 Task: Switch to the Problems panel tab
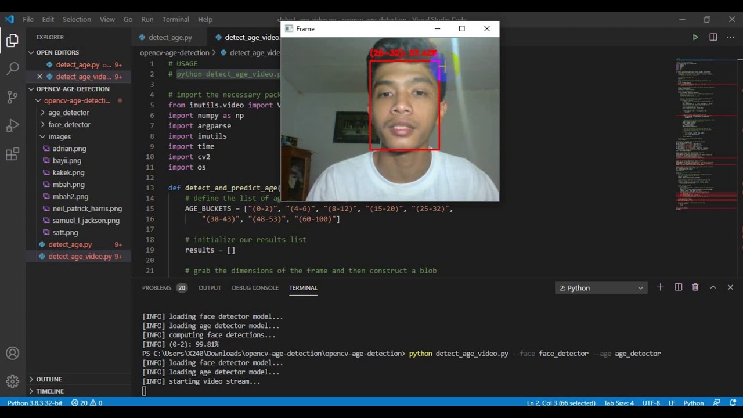(x=164, y=288)
